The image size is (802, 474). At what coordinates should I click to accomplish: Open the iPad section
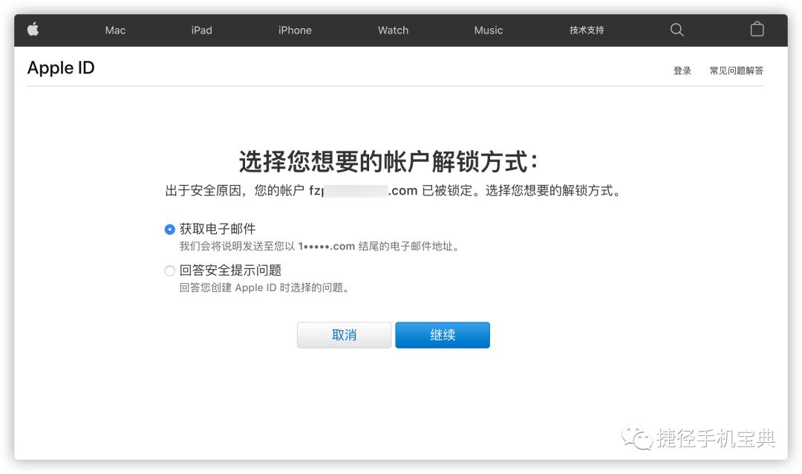pyautogui.click(x=201, y=30)
